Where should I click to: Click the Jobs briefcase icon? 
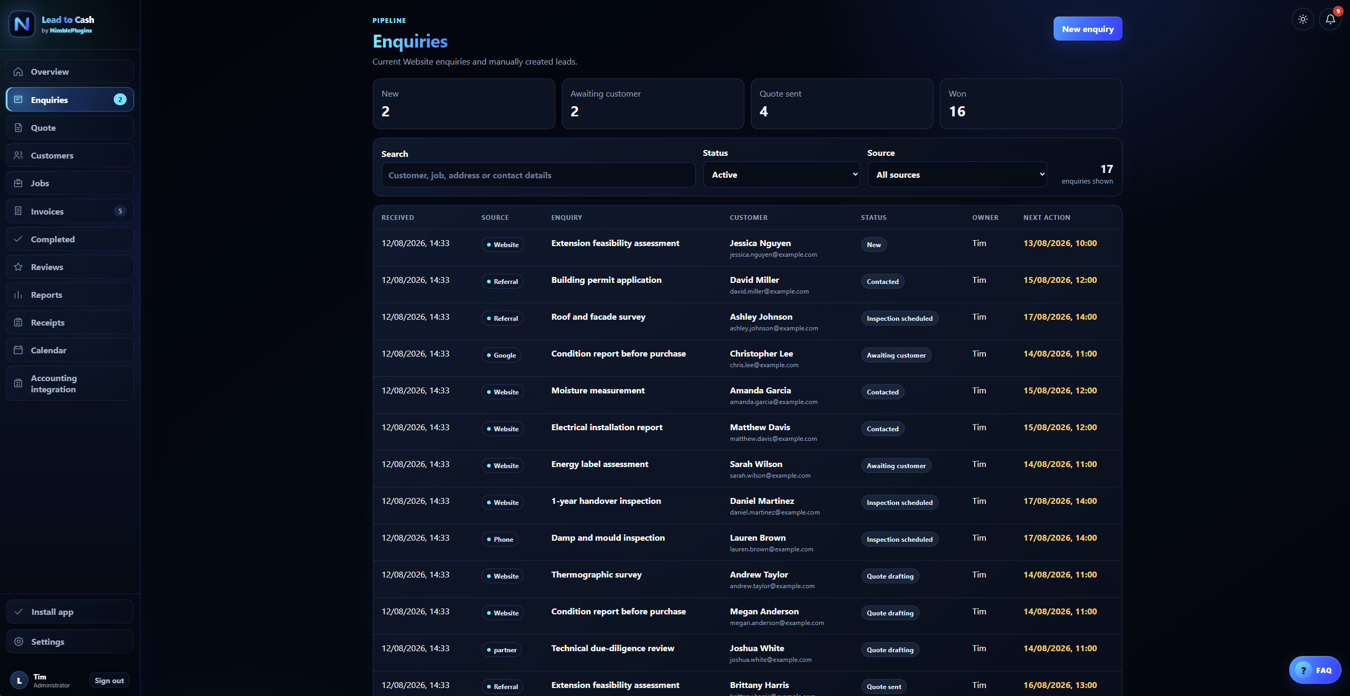pos(18,183)
